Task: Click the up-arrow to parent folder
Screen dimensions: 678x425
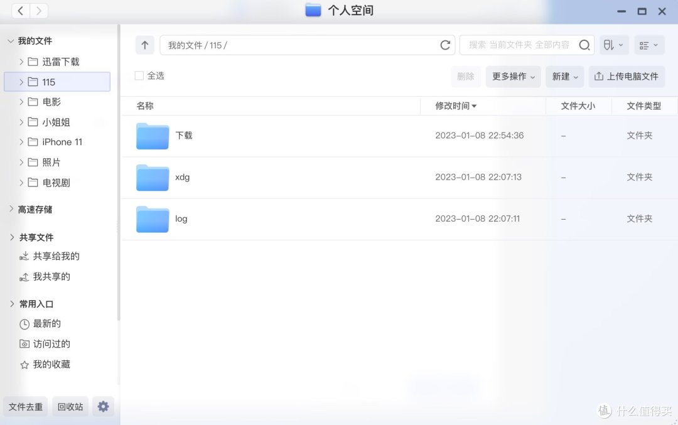Action: click(144, 45)
